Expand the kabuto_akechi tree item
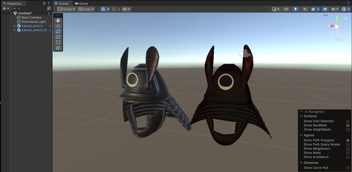The image size is (352, 172). (x=15, y=26)
